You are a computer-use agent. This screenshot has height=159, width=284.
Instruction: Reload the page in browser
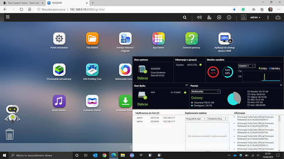(x=21, y=9)
